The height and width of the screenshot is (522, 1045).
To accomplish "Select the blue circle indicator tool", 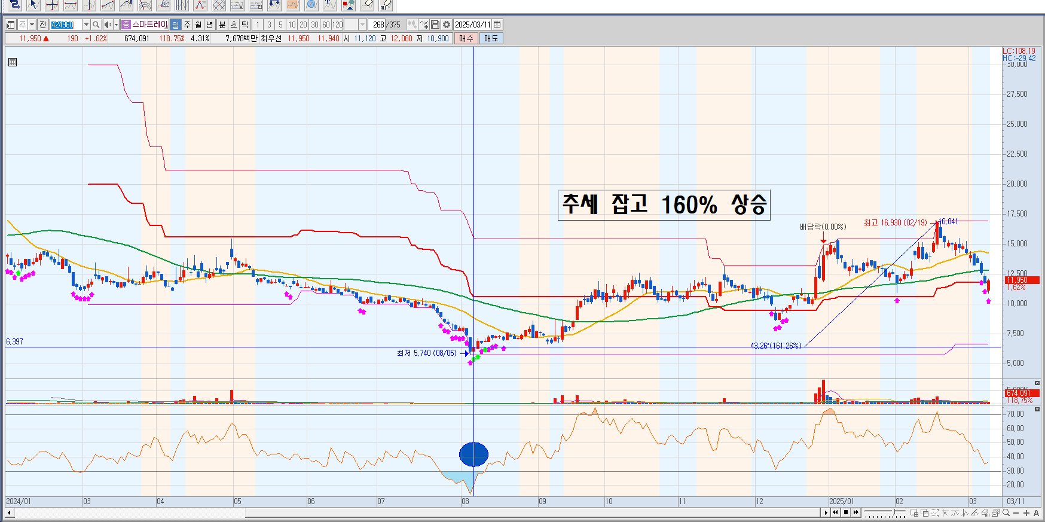I will (311, 5).
